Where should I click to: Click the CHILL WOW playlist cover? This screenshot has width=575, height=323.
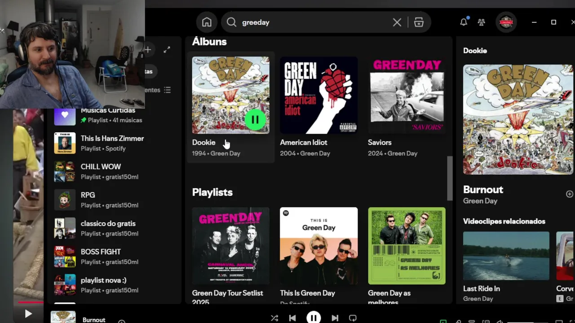(65, 171)
